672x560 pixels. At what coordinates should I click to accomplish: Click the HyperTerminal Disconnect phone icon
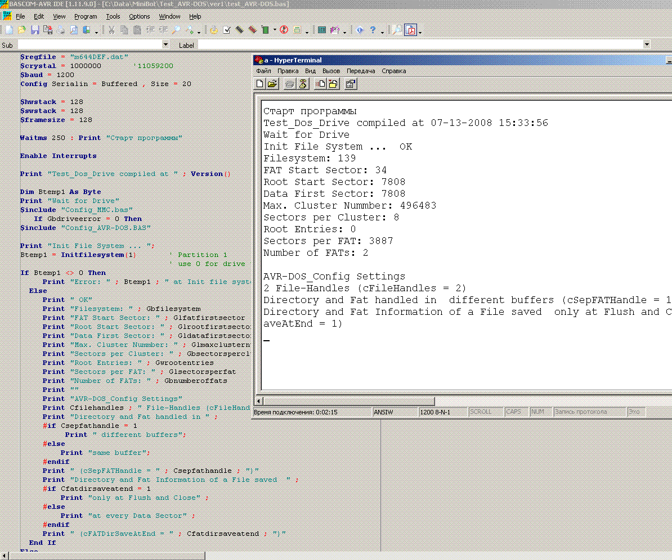click(303, 84)
